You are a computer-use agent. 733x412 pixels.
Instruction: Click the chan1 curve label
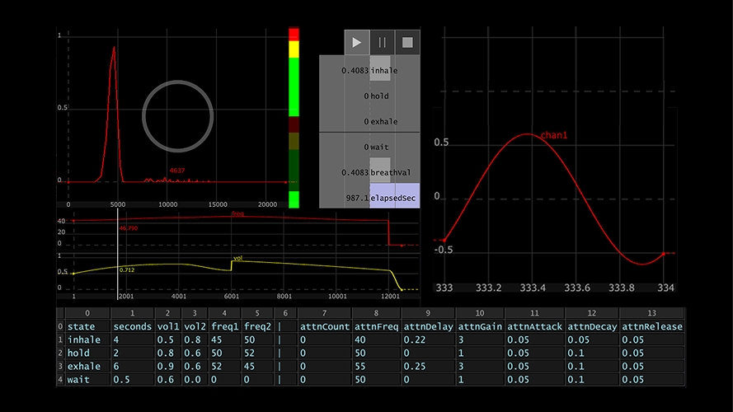(x=554, y=134)
